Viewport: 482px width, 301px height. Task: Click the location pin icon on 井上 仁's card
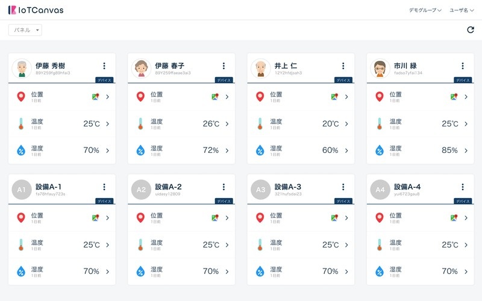point(260,96)
